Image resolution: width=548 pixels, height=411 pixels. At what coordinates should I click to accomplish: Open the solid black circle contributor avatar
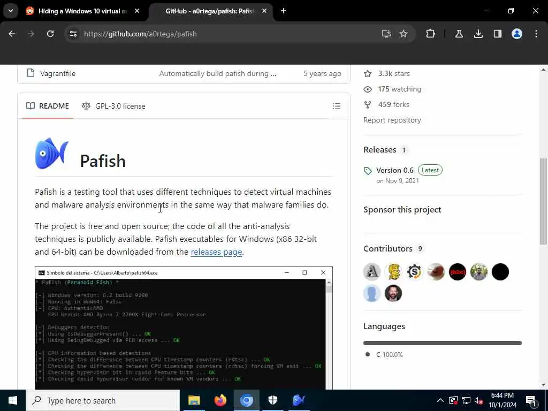point(500,272)
